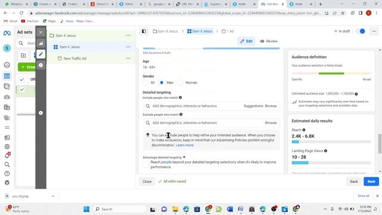382x215 pixels.
Task: Open the more options menu beside draft toggle
Action: coord(374,31)
